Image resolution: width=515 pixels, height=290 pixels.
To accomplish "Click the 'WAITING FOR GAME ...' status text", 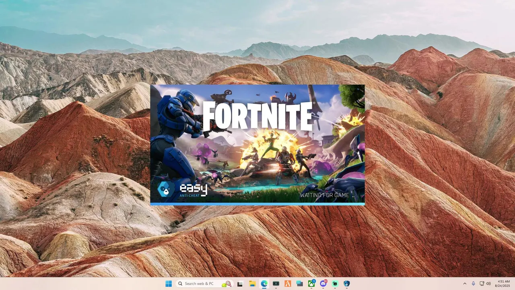I will pyautogui.click(x=328, y=195).
